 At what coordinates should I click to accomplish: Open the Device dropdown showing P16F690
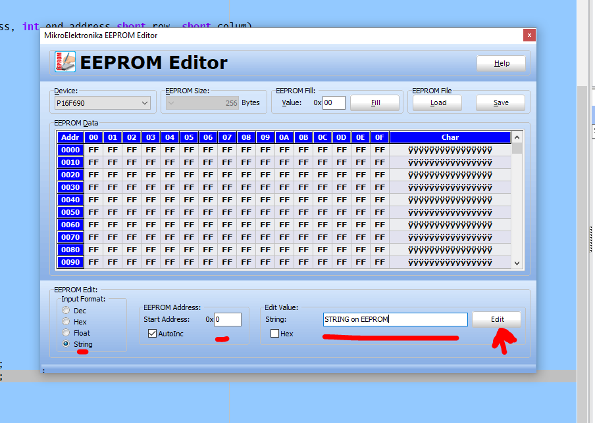[103, 103]
